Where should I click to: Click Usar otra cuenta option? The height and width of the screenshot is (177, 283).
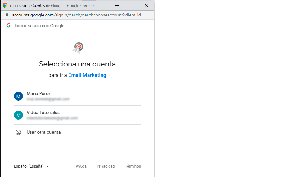point(77,132)
